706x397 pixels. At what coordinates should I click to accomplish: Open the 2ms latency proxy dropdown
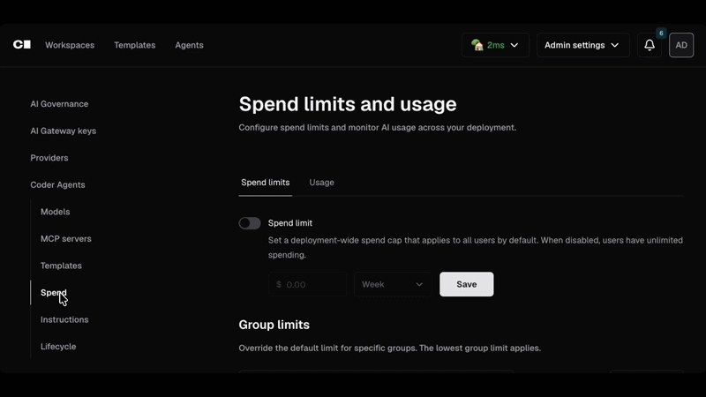click(495, 45)
